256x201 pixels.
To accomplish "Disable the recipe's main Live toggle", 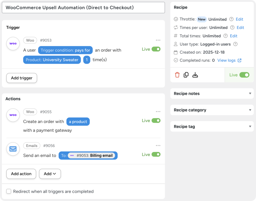I will pos(244,75).
